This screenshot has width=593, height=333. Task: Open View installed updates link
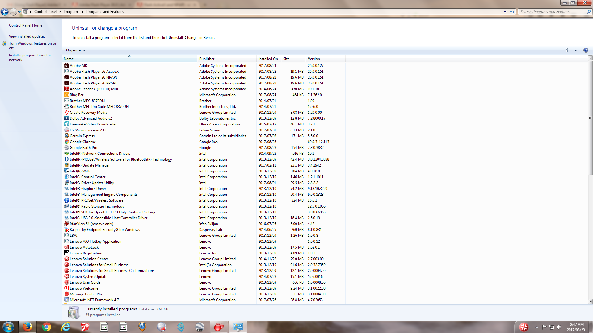click(27, 36)
